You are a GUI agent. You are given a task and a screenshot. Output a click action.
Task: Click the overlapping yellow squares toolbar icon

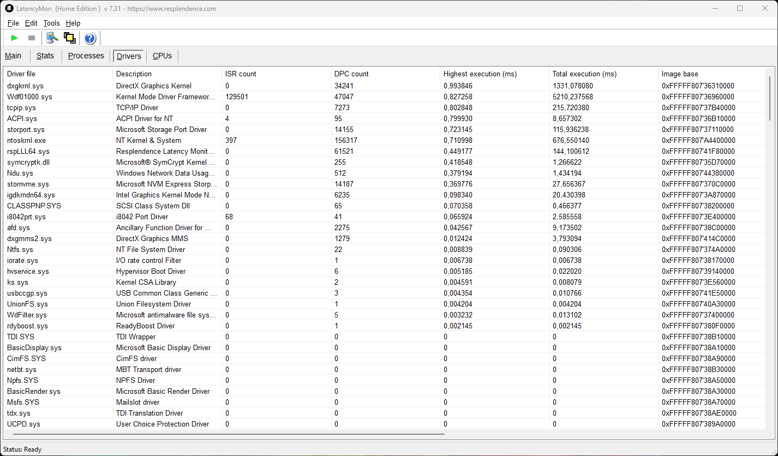69,38
